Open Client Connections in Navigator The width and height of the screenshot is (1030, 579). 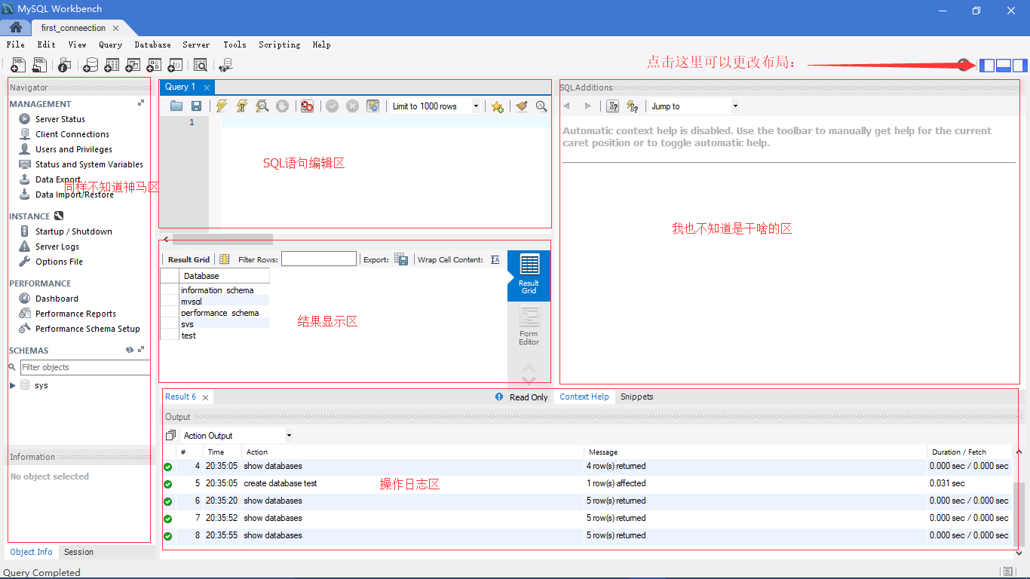point(72,134)
